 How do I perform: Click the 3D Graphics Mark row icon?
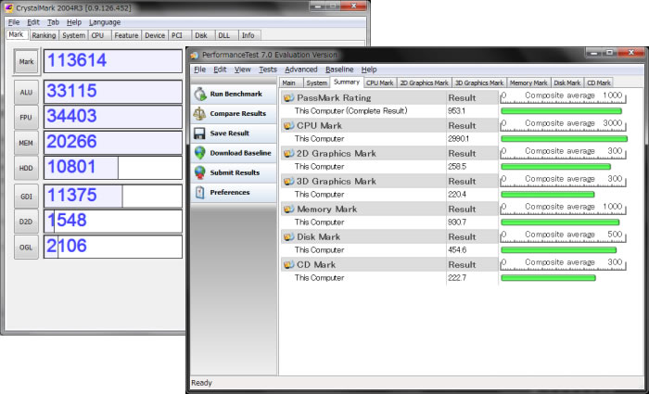tap(288, 182)
